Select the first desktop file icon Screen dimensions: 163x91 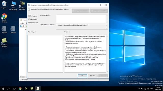(x=4, y=30)
